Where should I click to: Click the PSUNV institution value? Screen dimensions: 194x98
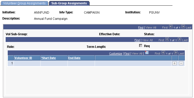(x=154, y=13)
